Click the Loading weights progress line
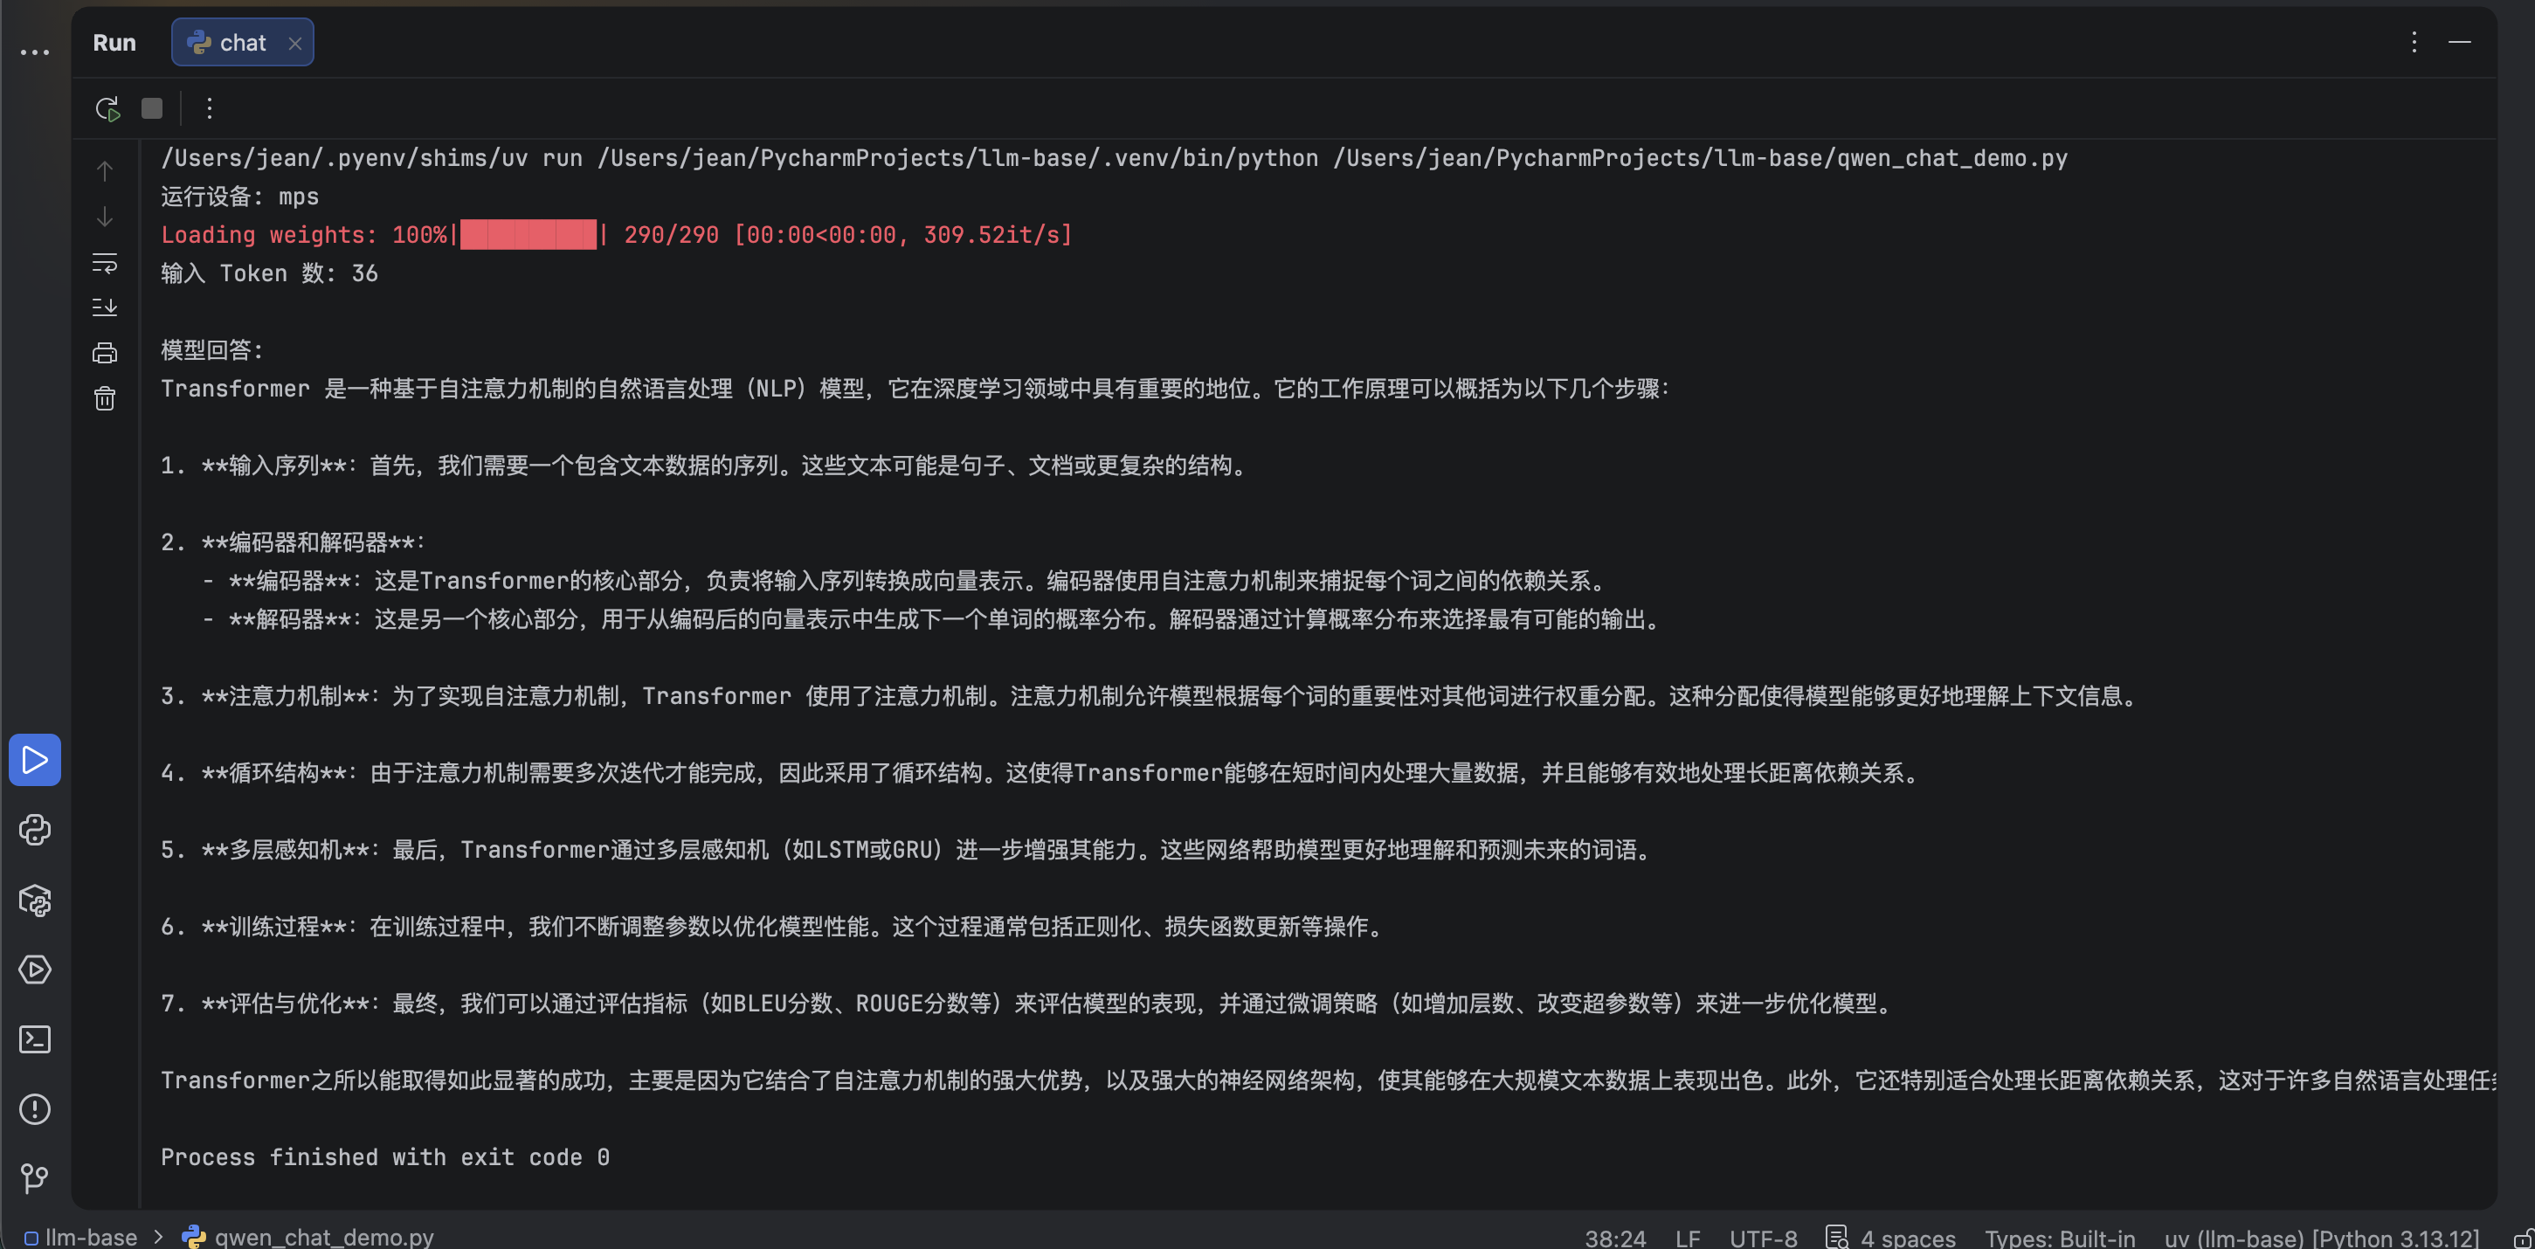 (616, 235)
